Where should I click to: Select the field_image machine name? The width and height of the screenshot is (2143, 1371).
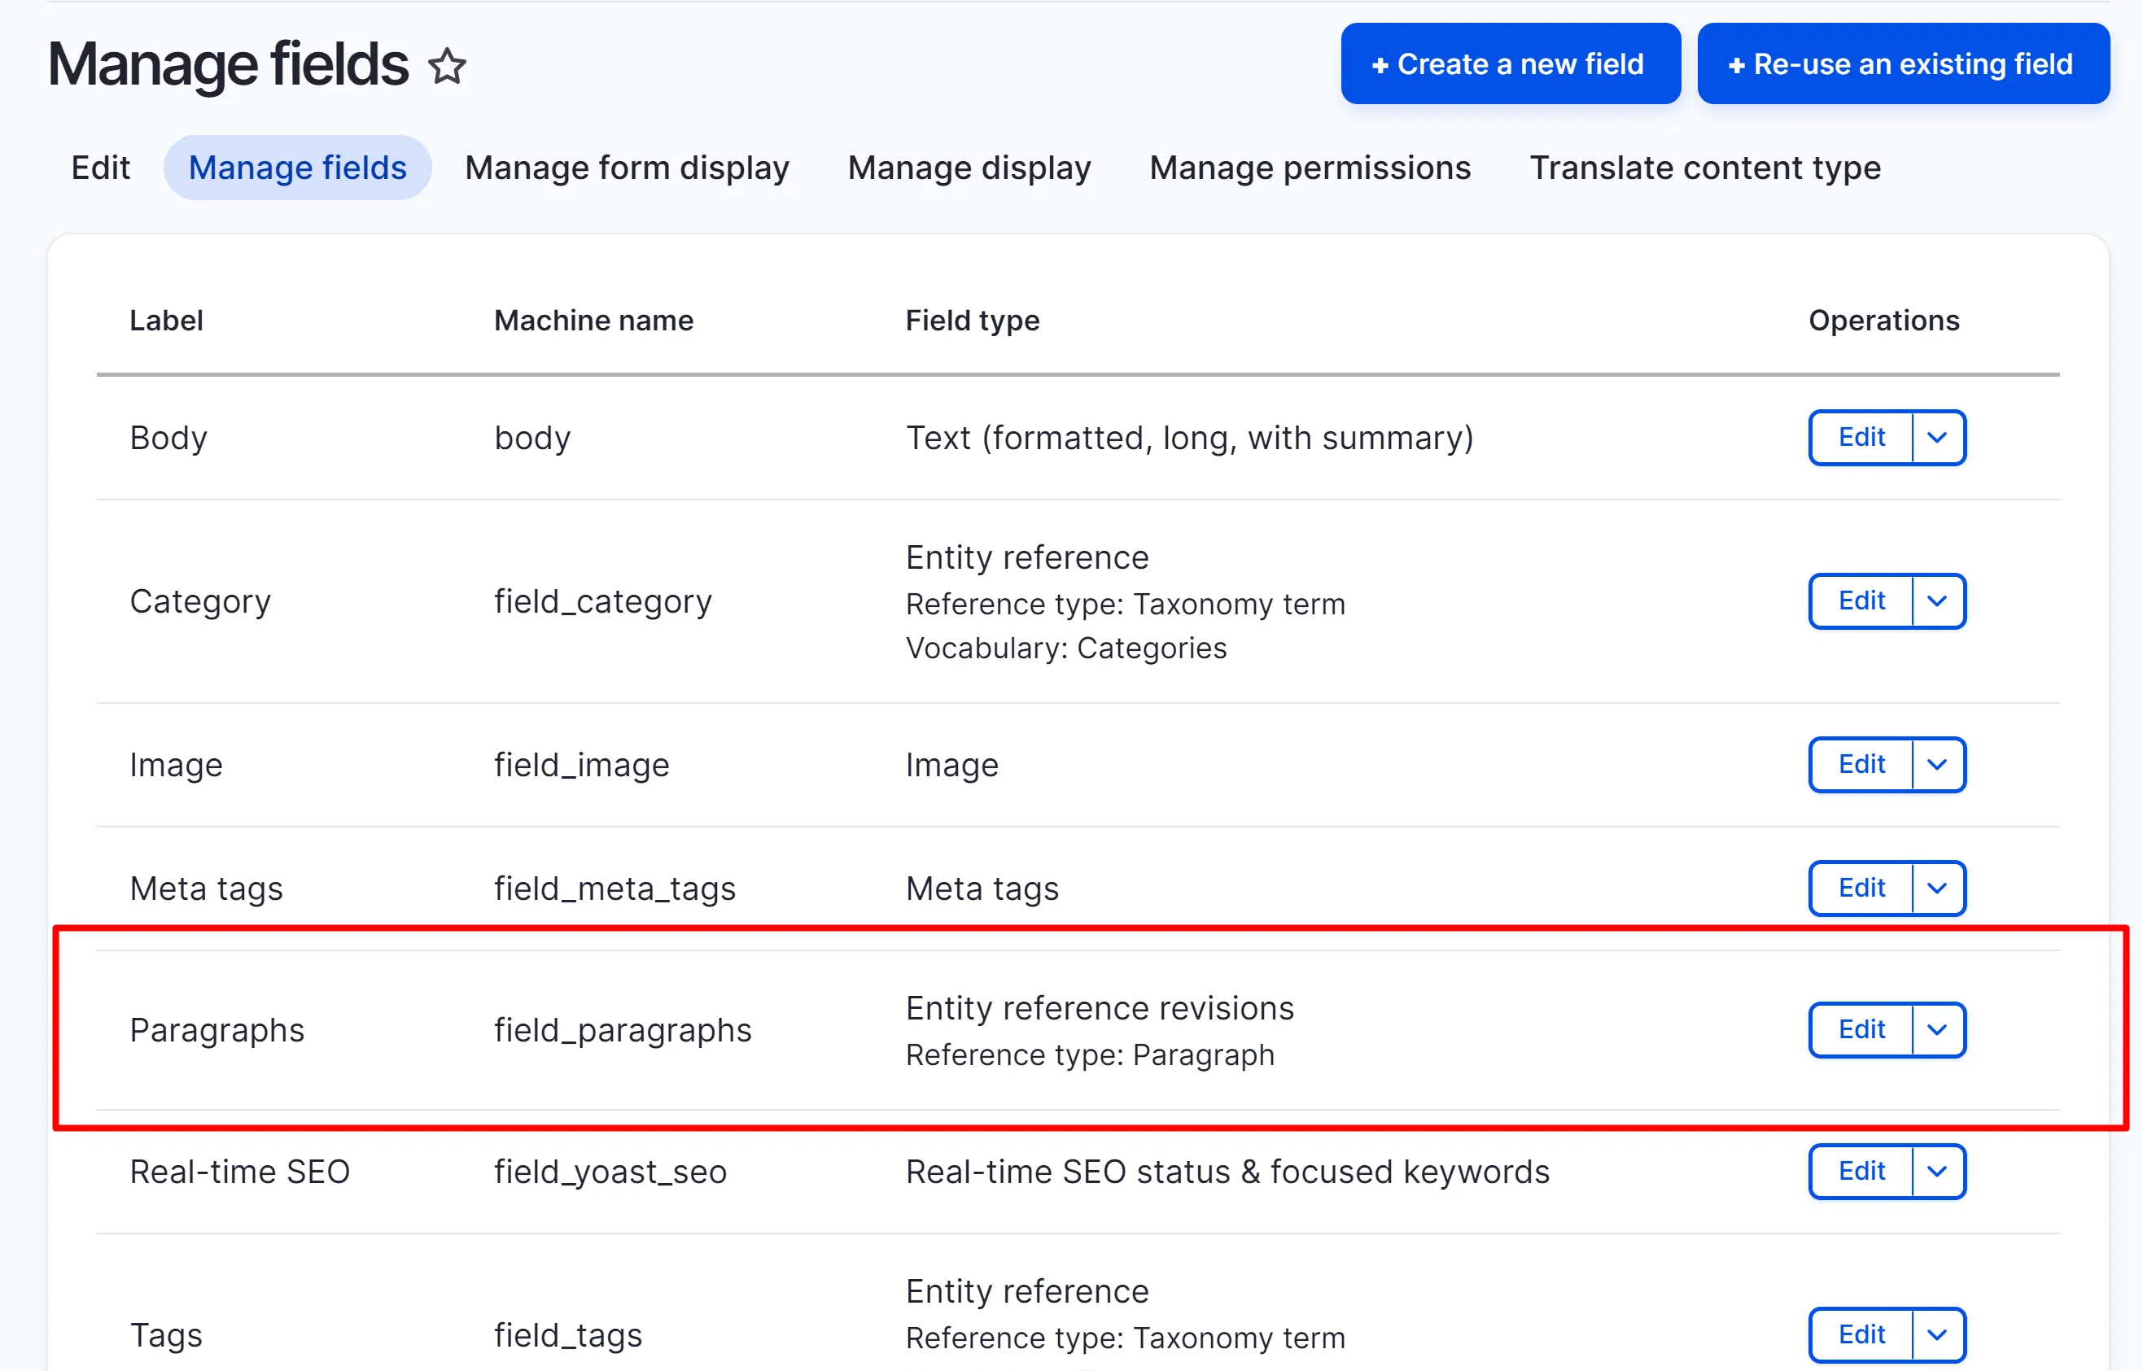click(x=581, y=765)
